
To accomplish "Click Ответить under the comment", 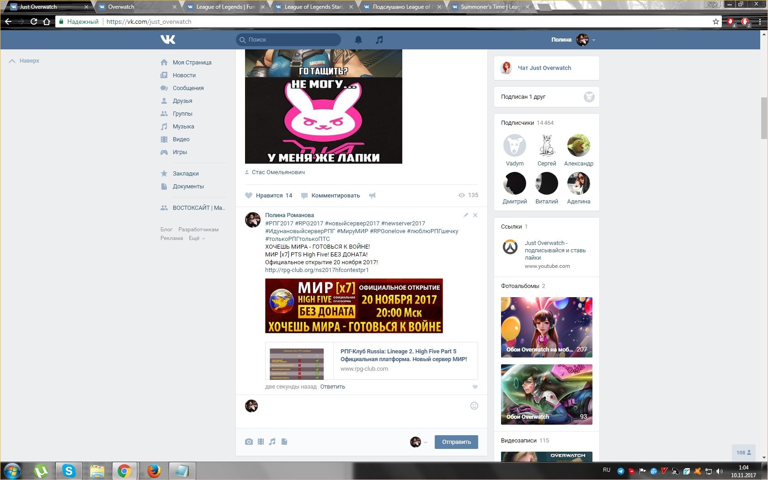I will 333,387.
